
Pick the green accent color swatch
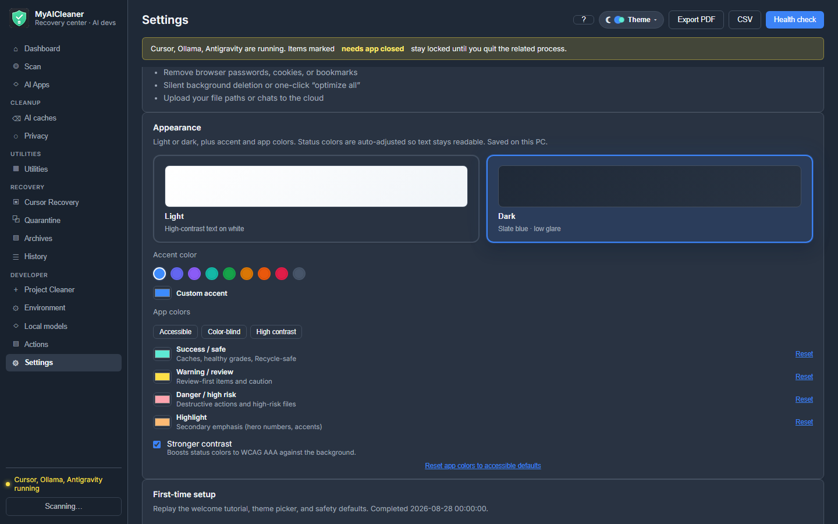(229, 274)
